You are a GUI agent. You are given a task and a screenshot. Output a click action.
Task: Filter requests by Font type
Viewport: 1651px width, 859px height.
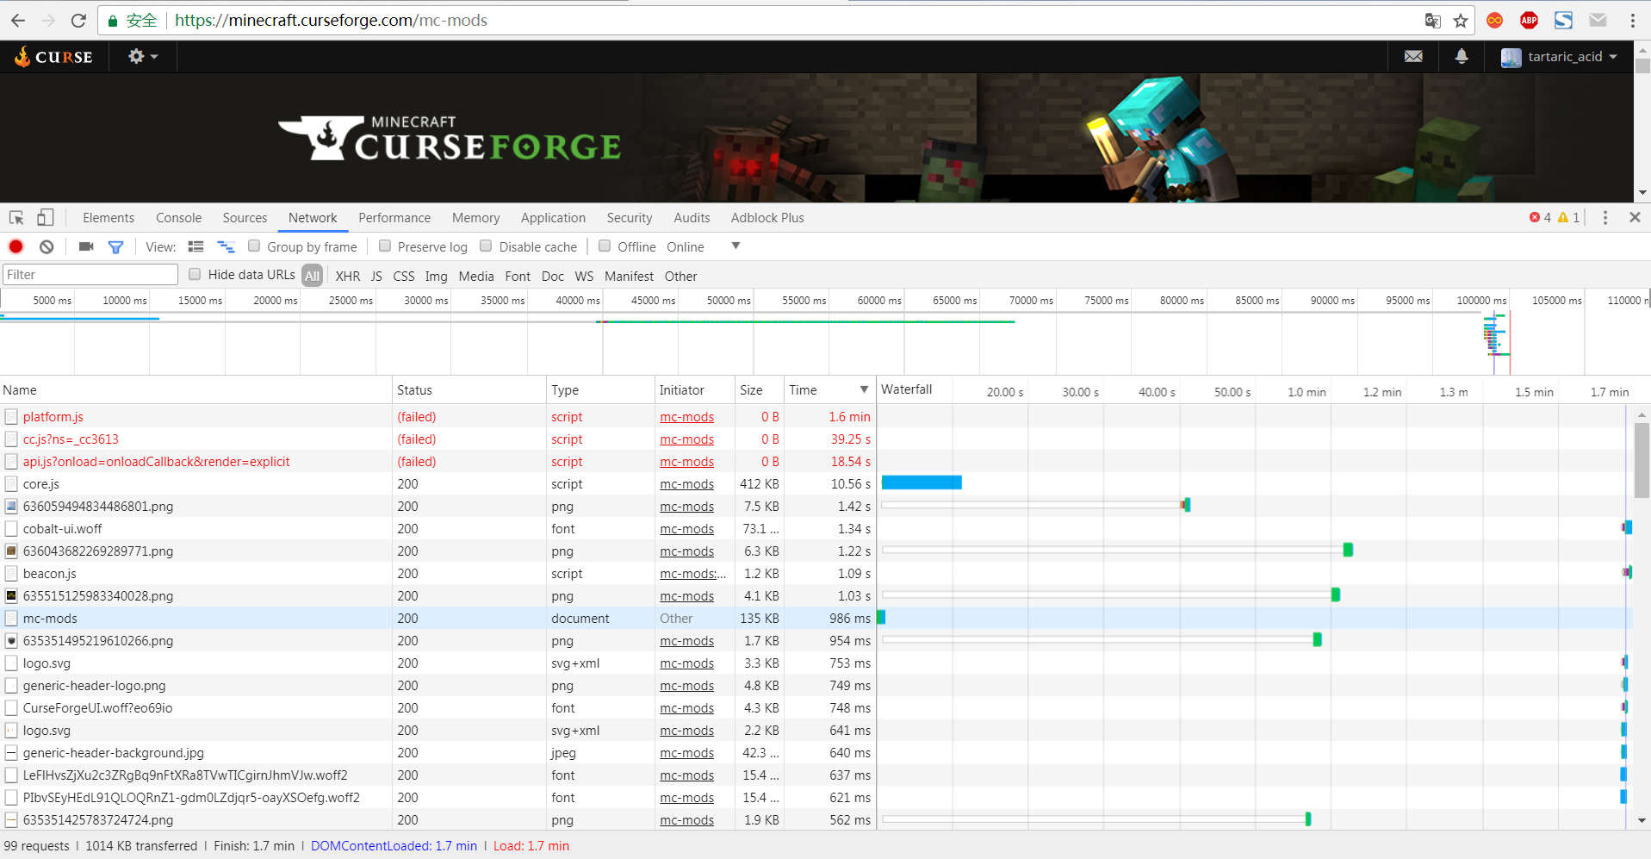click(x=518, y=276)
